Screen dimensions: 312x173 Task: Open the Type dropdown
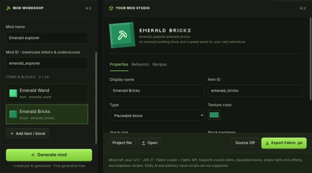click(x=157, y=115)
